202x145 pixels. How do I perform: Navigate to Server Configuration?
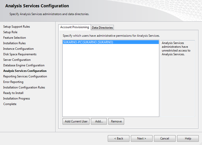17,60
